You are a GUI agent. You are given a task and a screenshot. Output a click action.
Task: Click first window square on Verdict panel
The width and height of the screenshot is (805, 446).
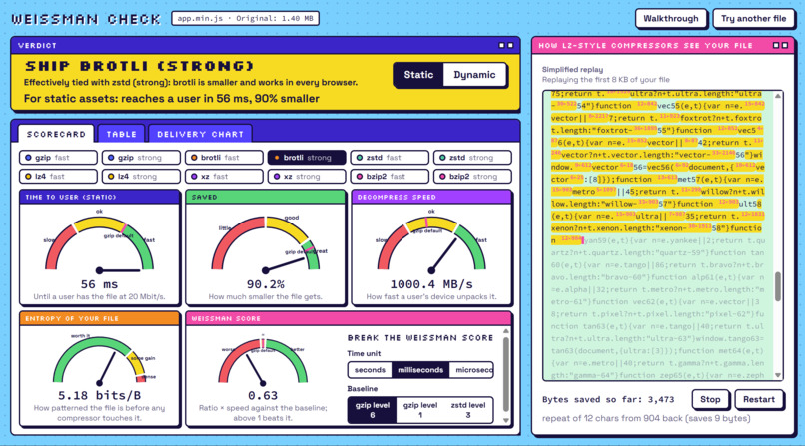pos(502,45)
